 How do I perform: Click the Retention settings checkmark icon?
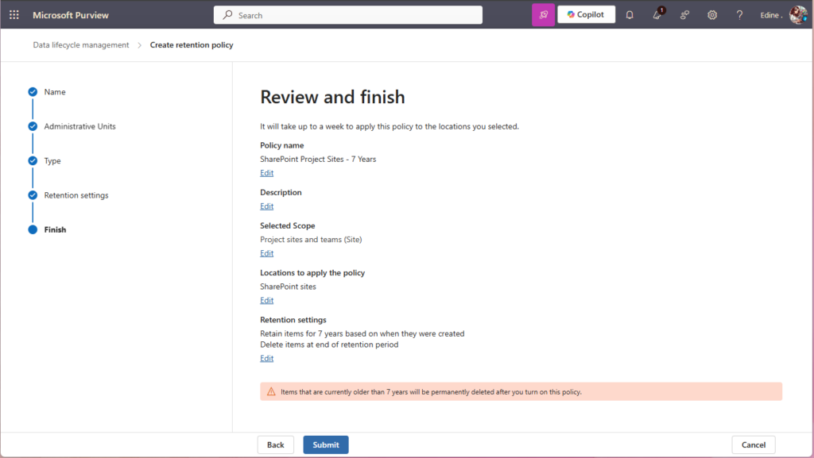[x=33, y=195]
